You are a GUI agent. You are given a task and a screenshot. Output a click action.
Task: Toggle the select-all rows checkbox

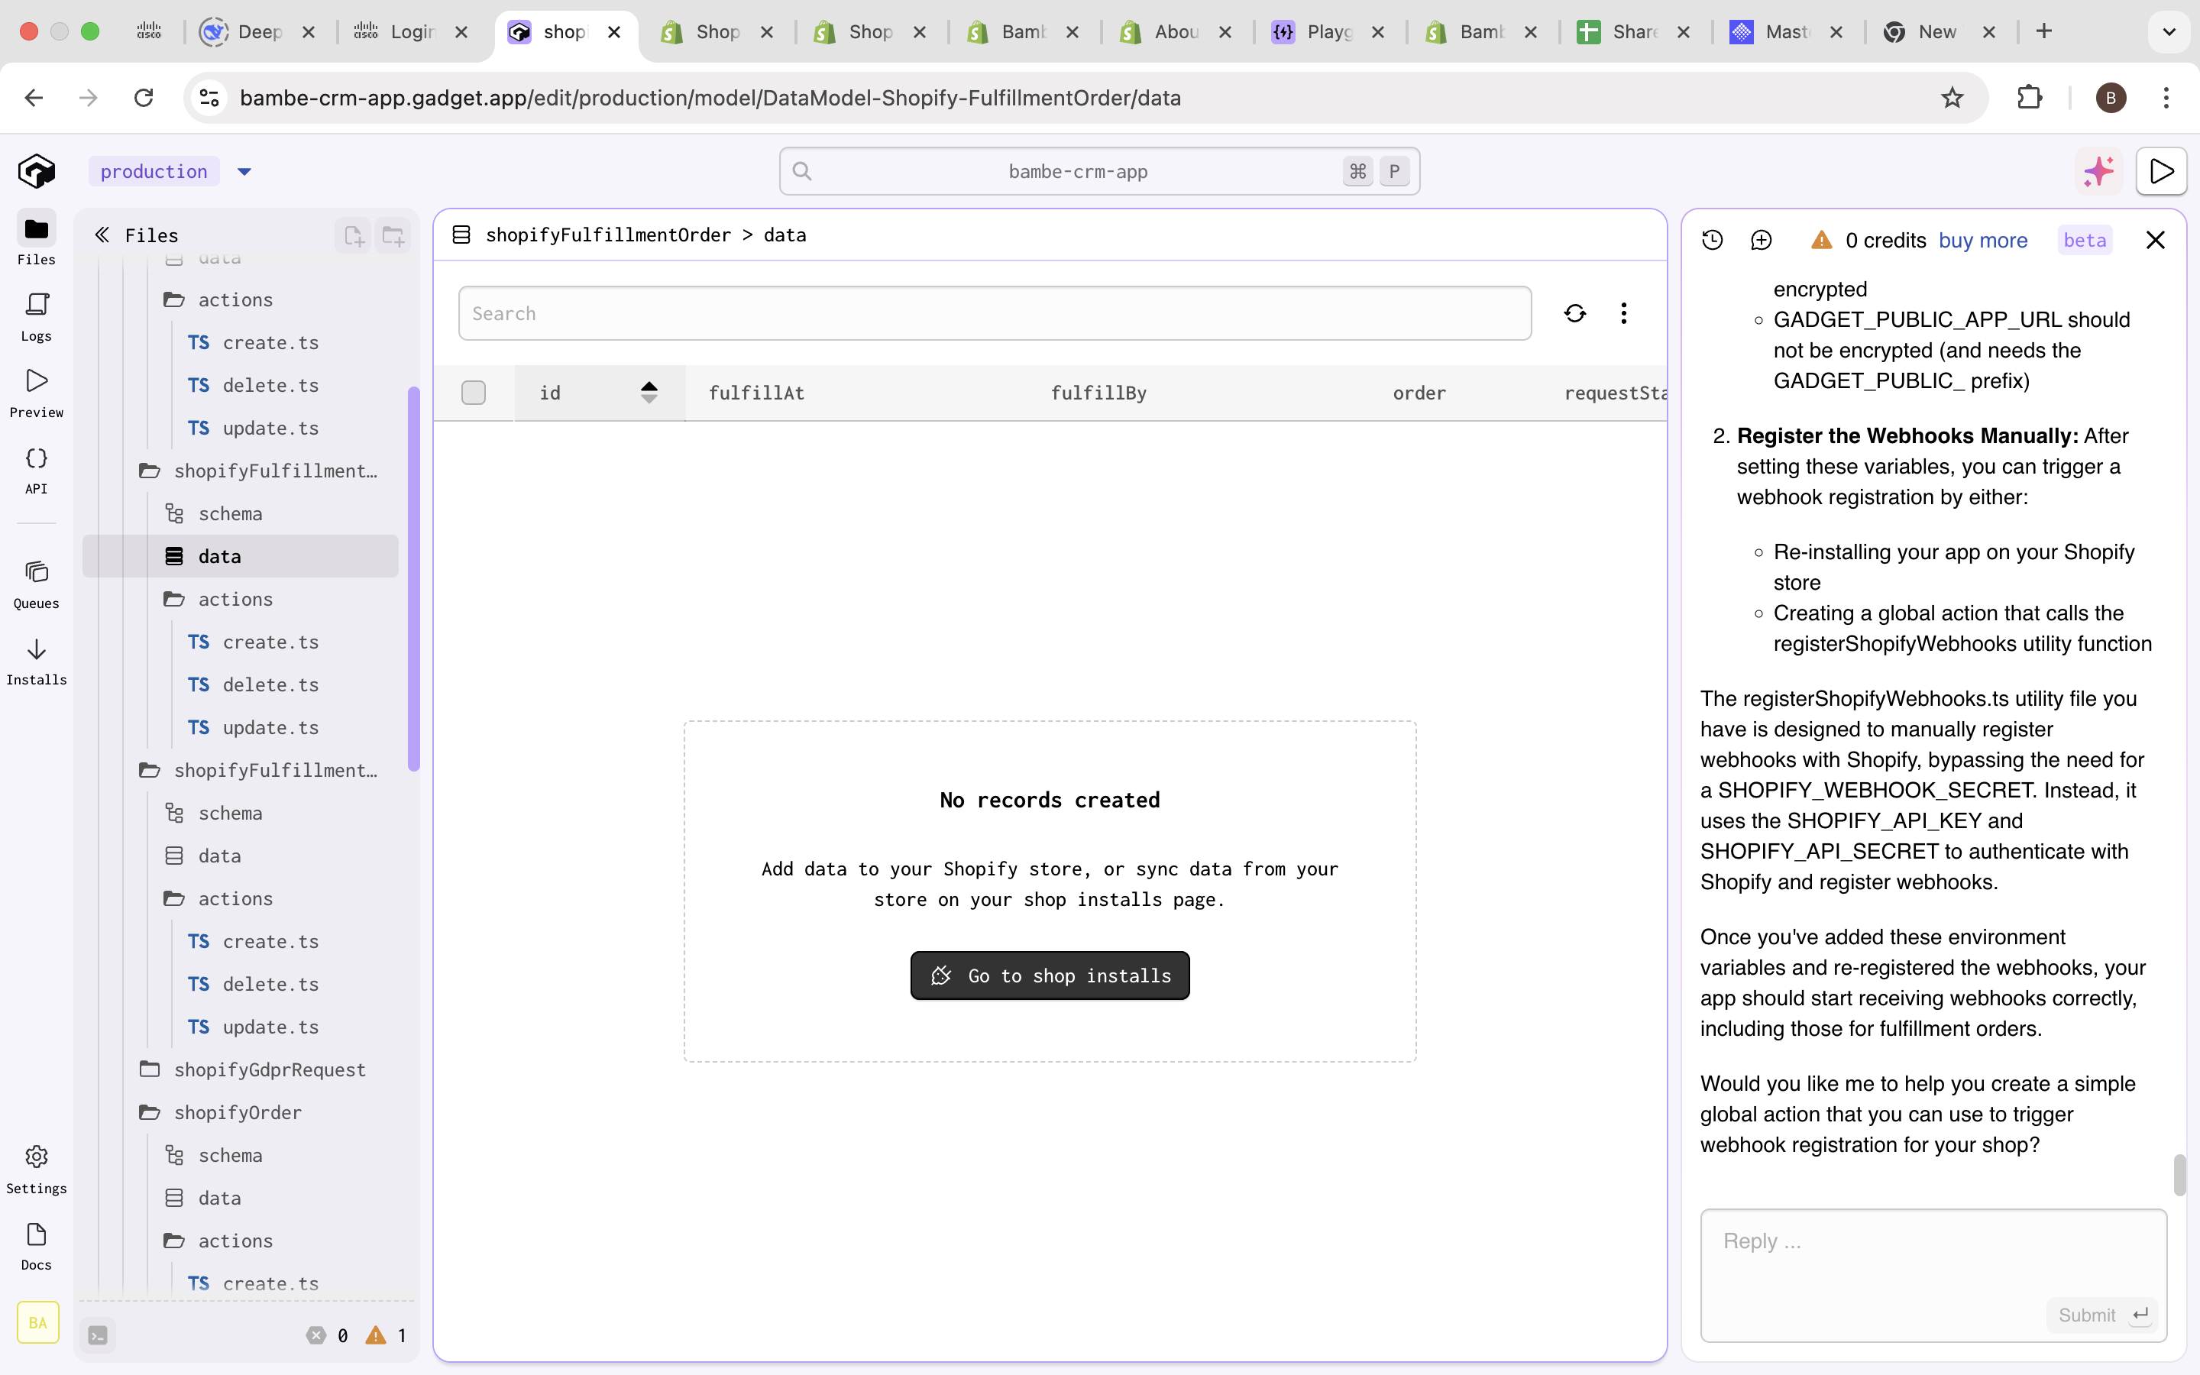pyautogui.click(x=474, y=393)
